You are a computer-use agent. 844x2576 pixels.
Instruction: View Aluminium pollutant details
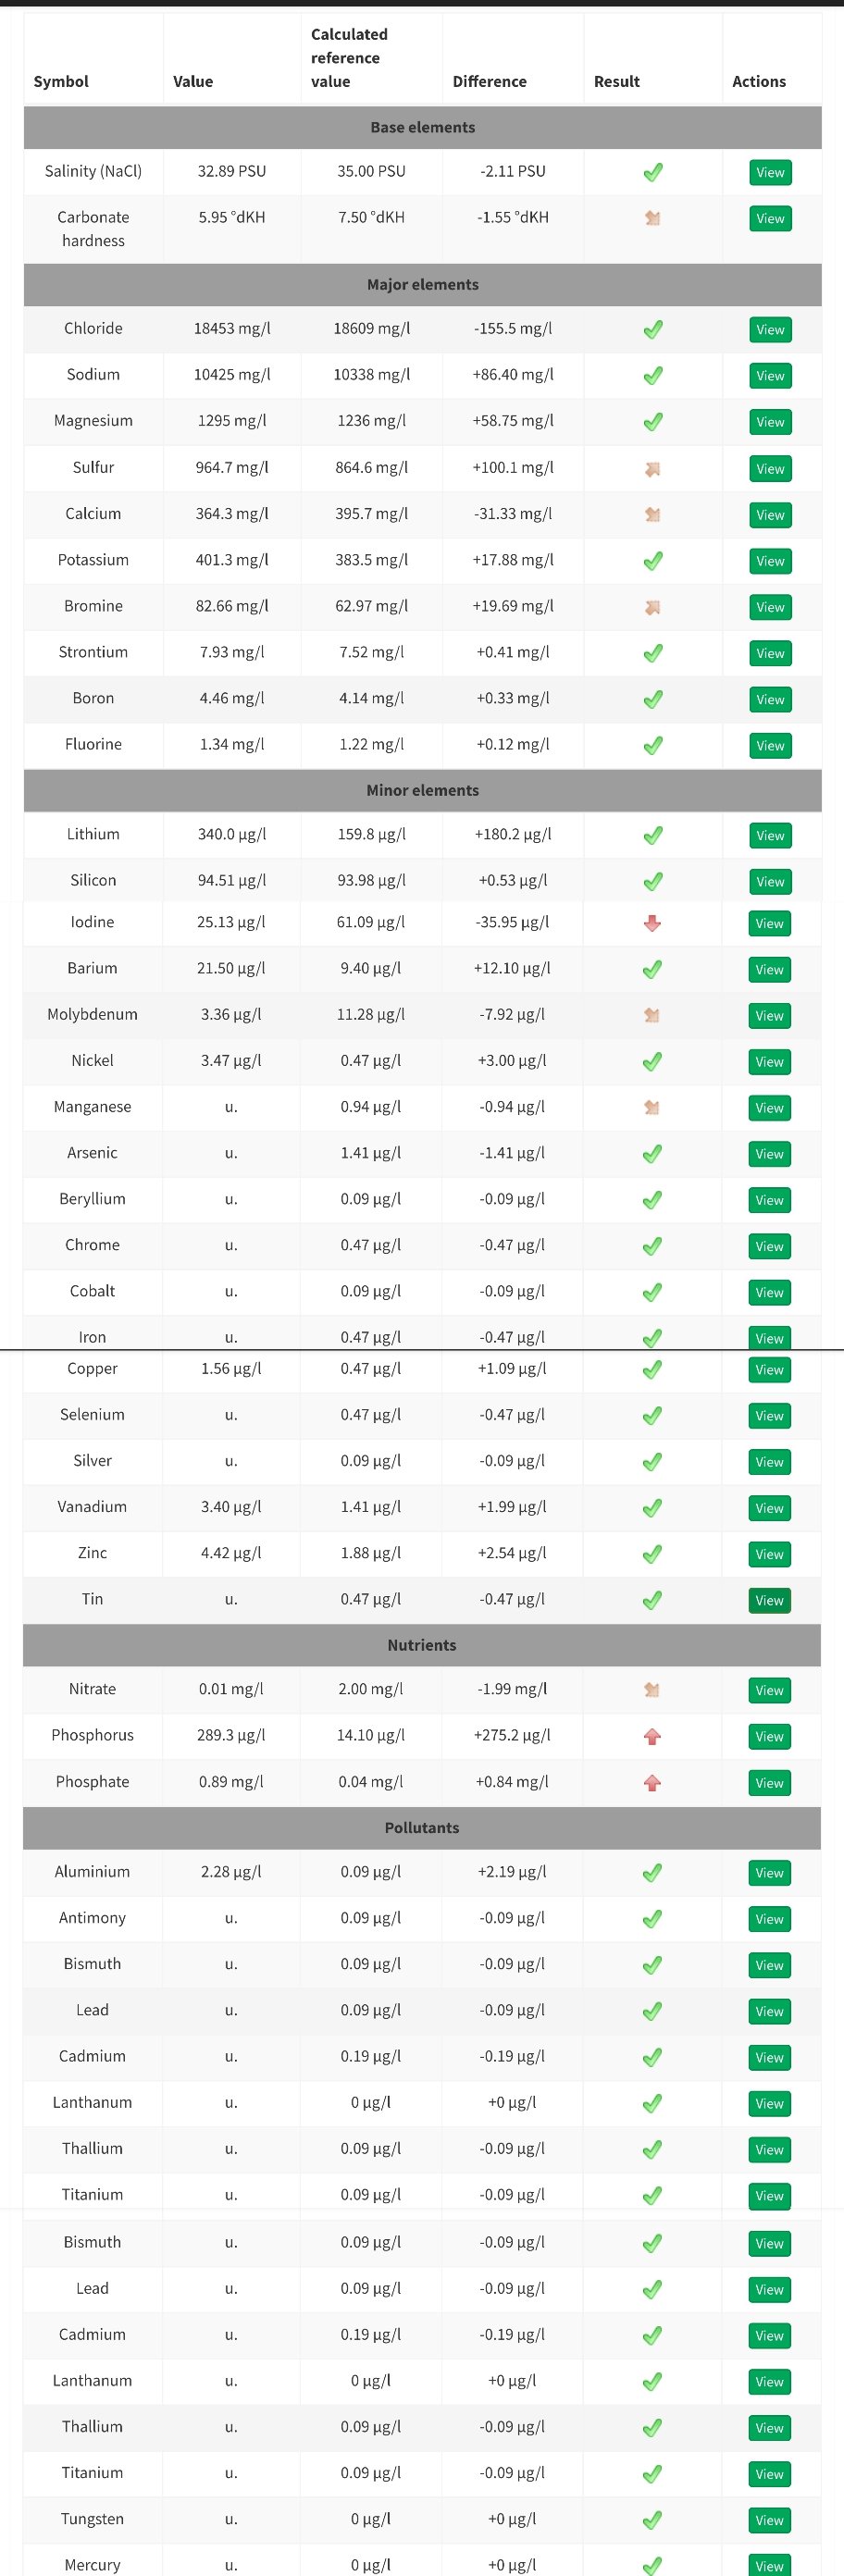click(x=769, y=1873)
